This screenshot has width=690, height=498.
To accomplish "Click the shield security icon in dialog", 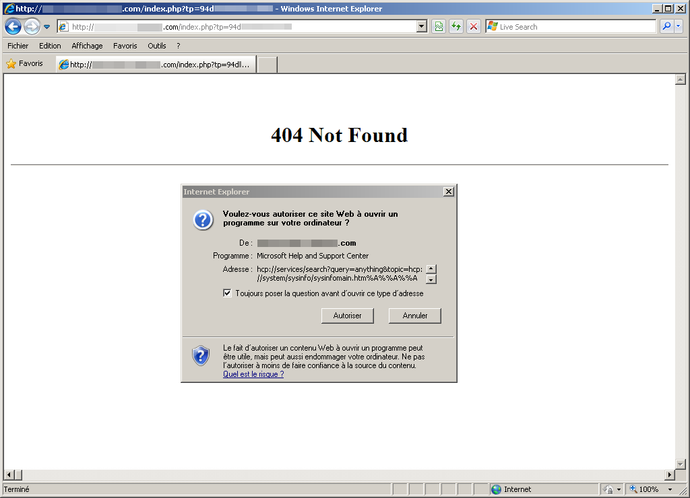I will click(x=201, y=355).
